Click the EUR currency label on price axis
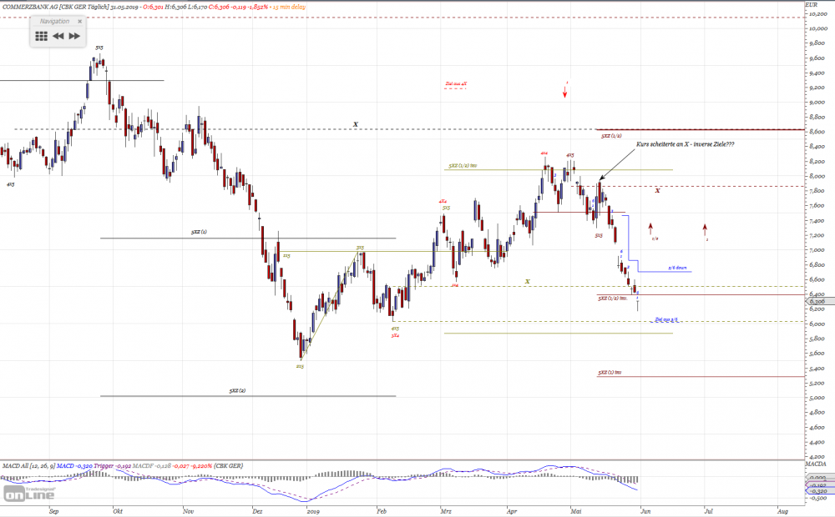Viewport: 835px width, 517px height. click(811, 5)
